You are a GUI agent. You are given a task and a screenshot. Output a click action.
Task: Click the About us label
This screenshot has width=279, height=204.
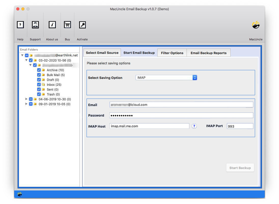pos(52,39)
